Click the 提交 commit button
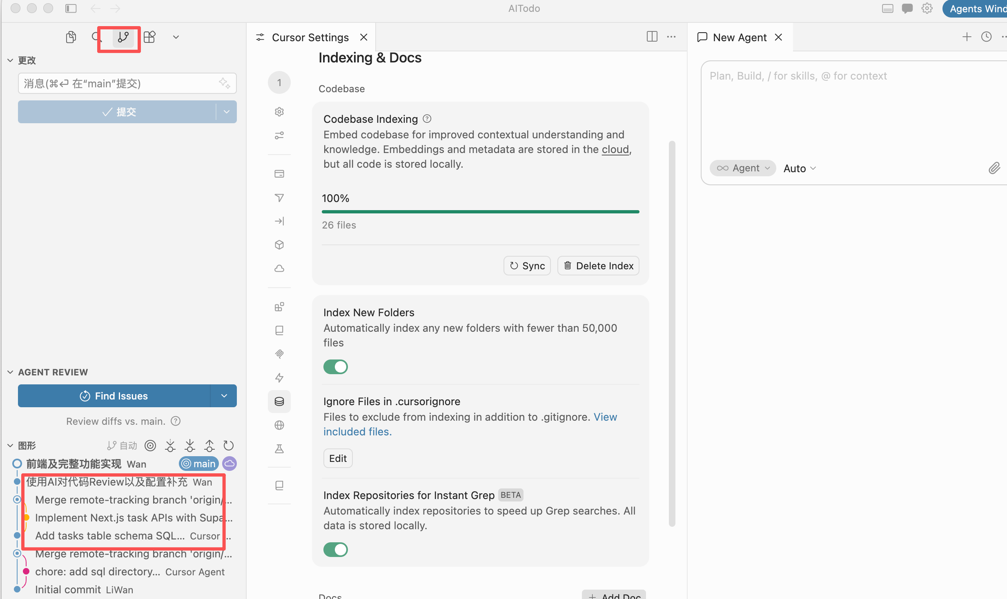This screenshot has width=1007, height=599. point(117,112)
